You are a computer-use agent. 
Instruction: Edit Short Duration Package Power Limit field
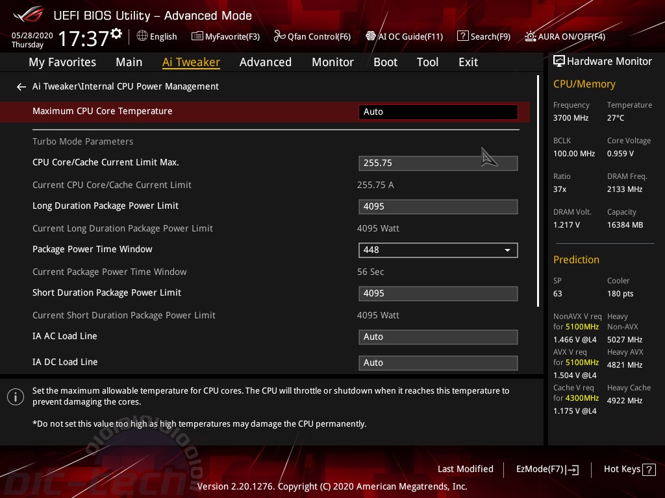pos(438,294)
